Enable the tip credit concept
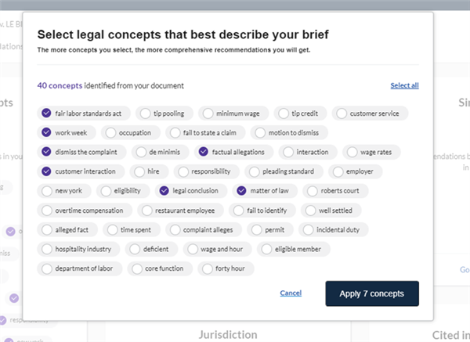 click(x=300, y=113)
